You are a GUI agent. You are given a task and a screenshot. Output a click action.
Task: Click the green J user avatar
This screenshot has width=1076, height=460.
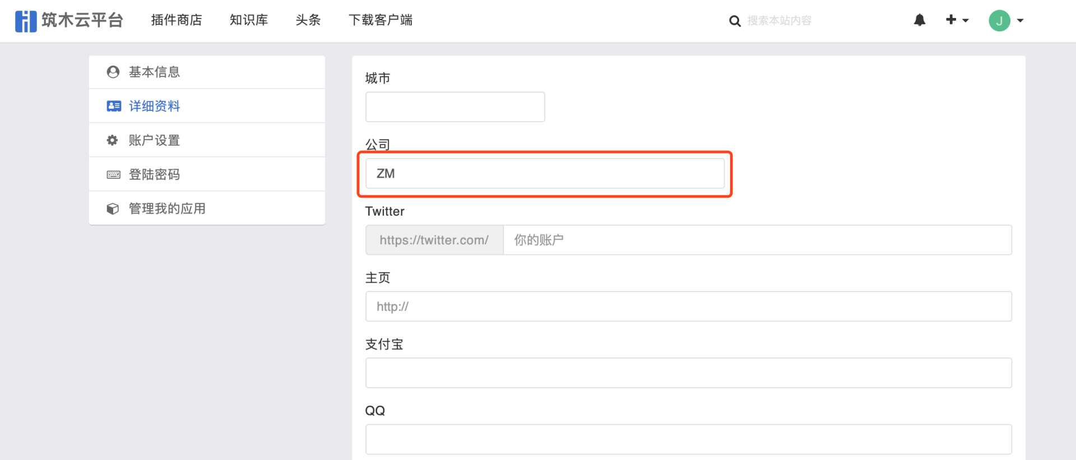click(999, 21)
